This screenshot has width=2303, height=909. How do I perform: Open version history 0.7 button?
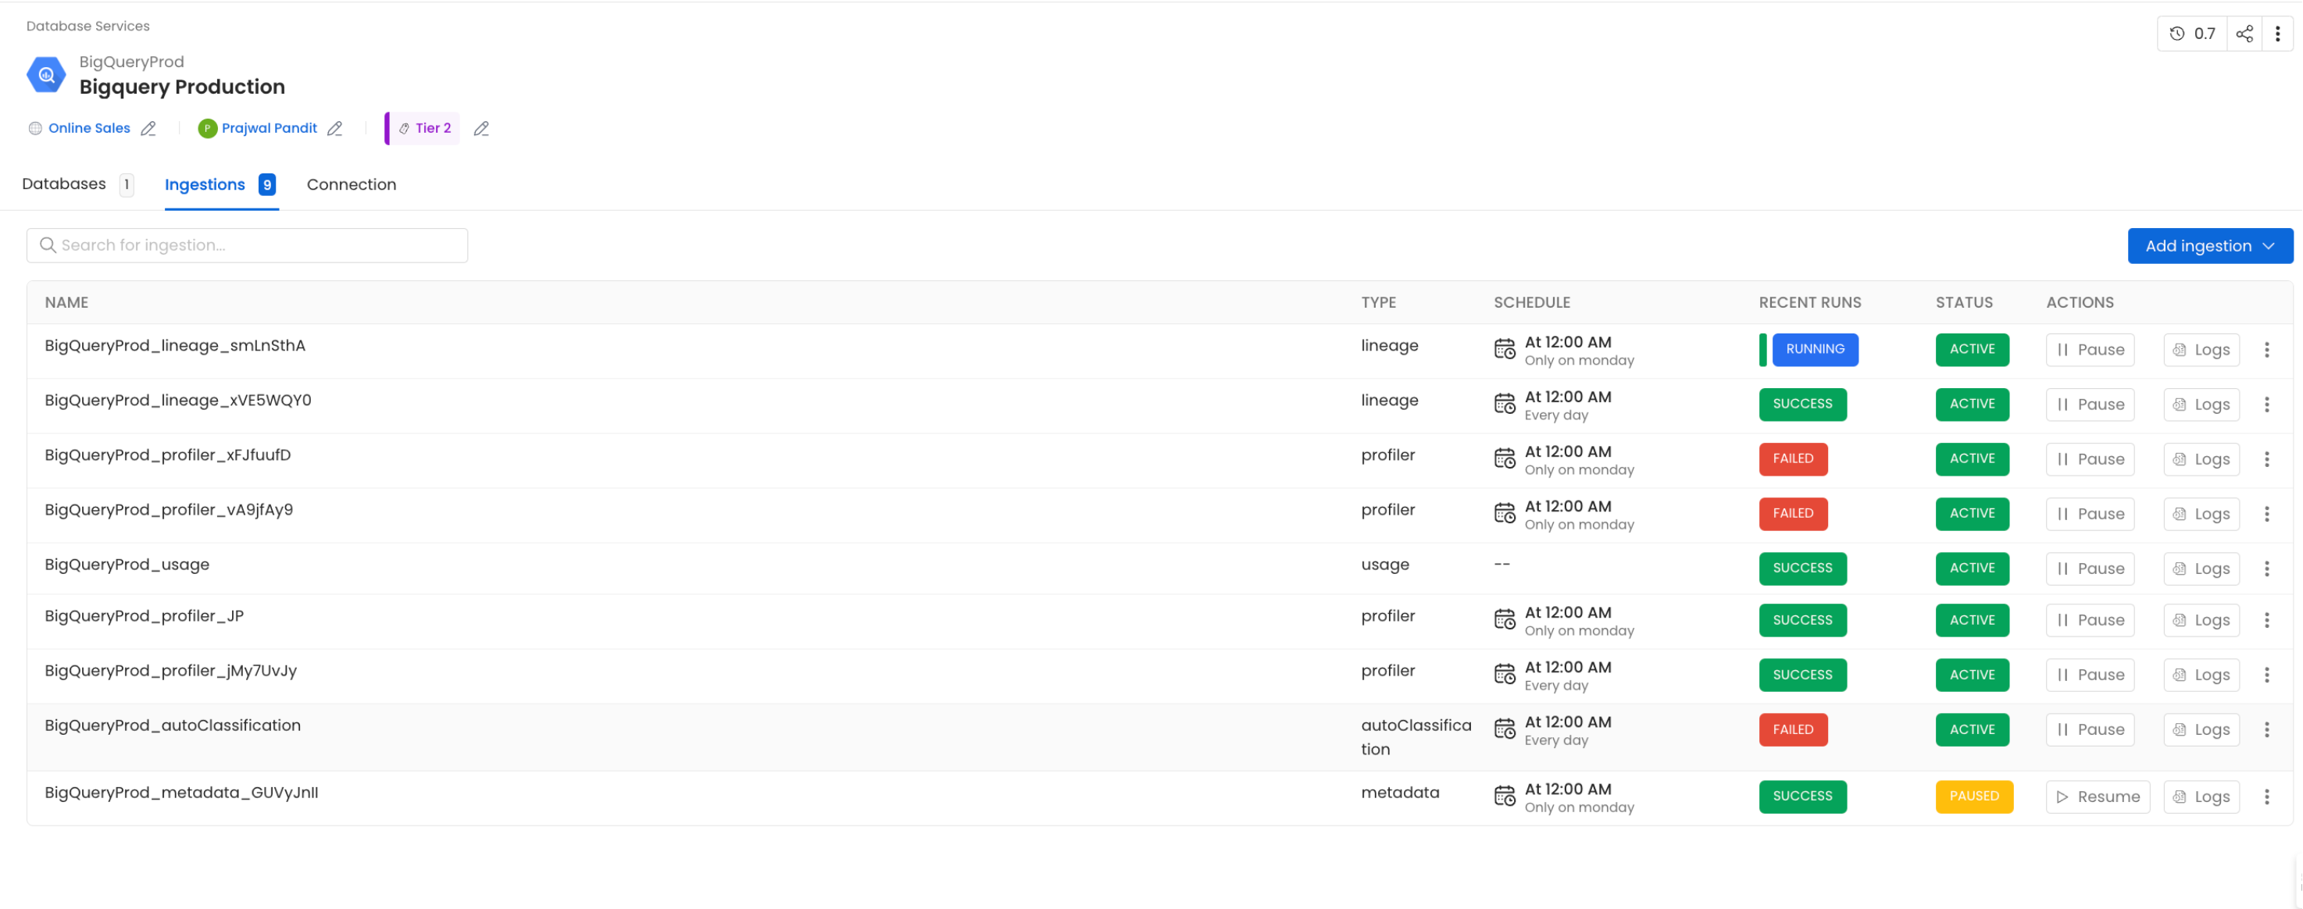[2191, 34]
